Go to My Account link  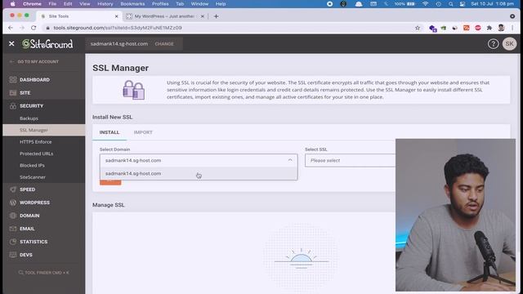coord(34,62)
